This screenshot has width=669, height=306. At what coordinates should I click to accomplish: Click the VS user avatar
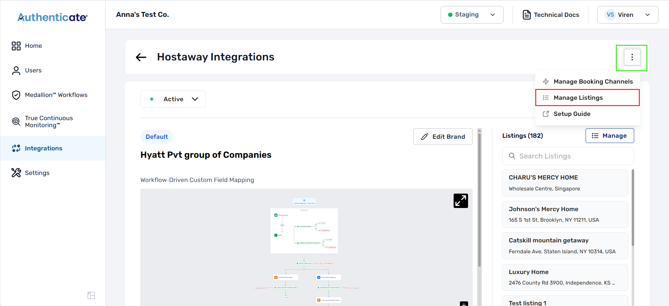[x=610, y=15]
